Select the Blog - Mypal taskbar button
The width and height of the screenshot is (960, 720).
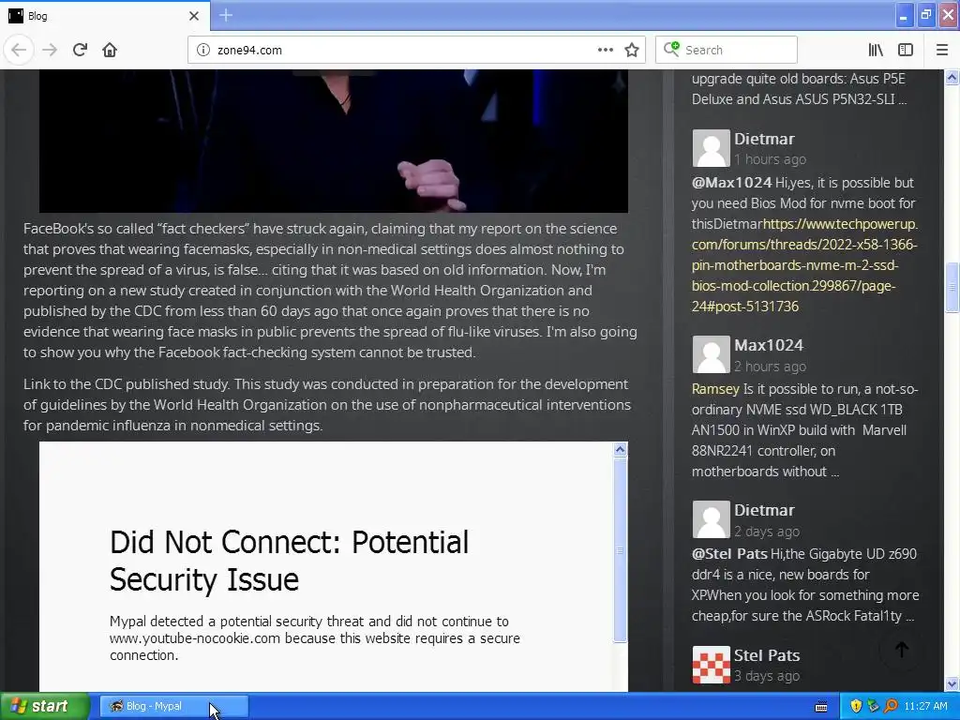[173, 706]
